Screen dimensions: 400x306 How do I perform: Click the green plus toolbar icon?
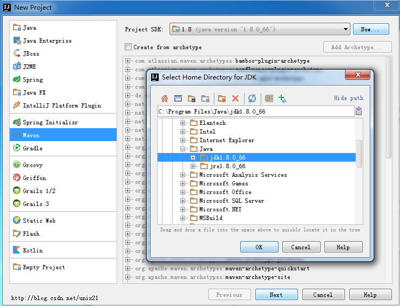pos(282,98)
